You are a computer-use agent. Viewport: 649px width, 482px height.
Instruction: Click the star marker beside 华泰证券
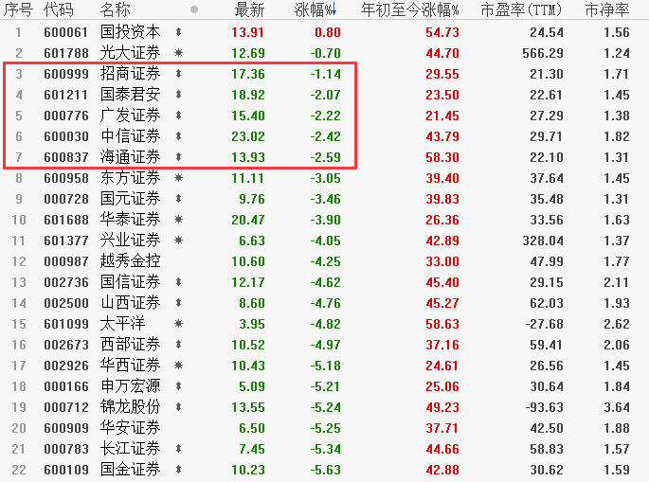tap(178, 220)
